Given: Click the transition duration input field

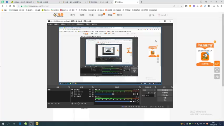Looking at the screenshot, I should click(x=150, y=95).
